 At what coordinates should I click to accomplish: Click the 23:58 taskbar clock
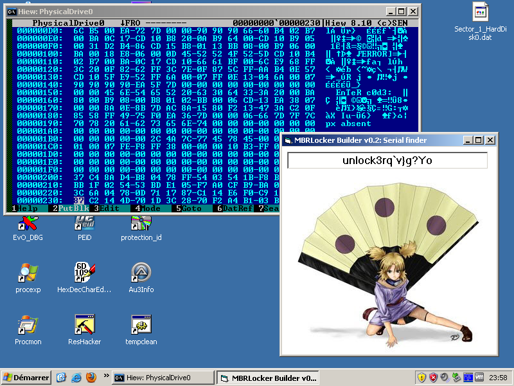[498, 378]
